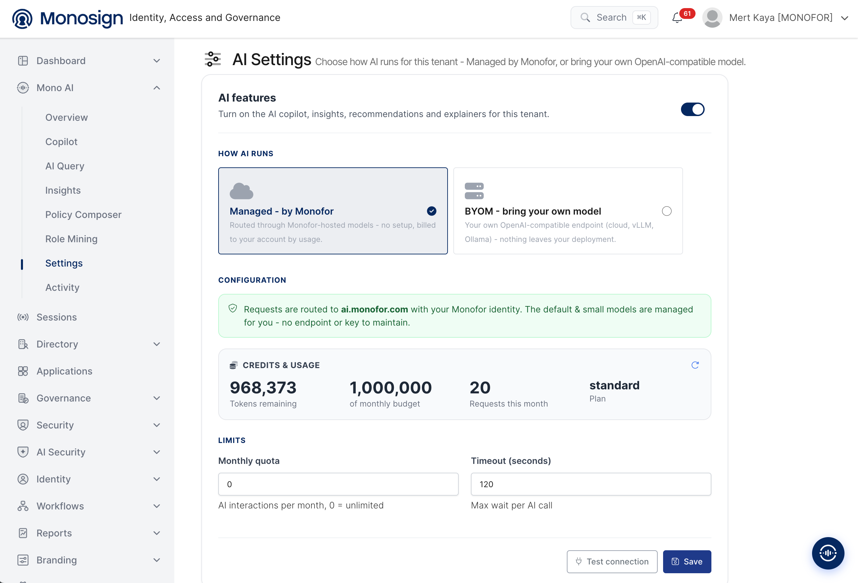Click the Branding sidebar icon
Screen dimensions: 858x583
coord(23,560)
